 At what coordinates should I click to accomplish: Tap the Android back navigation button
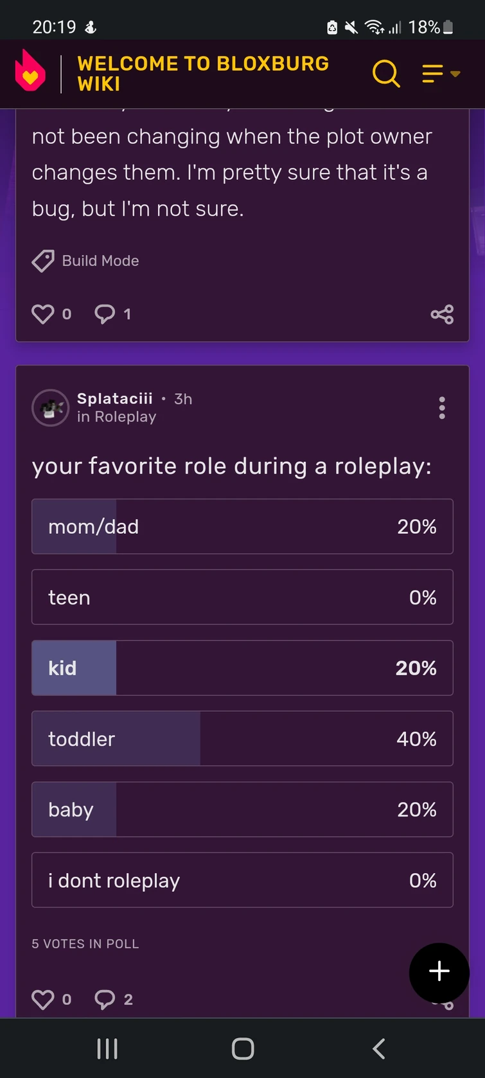pos(378,1049)
